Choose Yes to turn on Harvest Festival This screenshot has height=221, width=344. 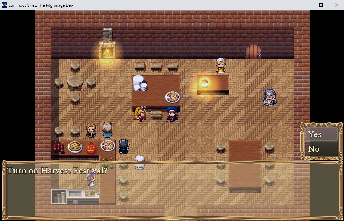click(321, 134)
